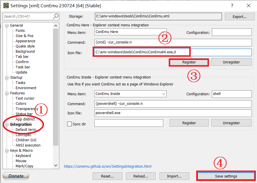The image size is (257, 183).
Task: Enable the Sync dir checkbox
Action: point(69,124)
